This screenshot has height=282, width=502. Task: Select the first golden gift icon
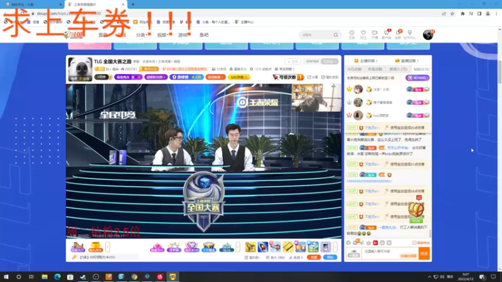(x=250, y=247)
